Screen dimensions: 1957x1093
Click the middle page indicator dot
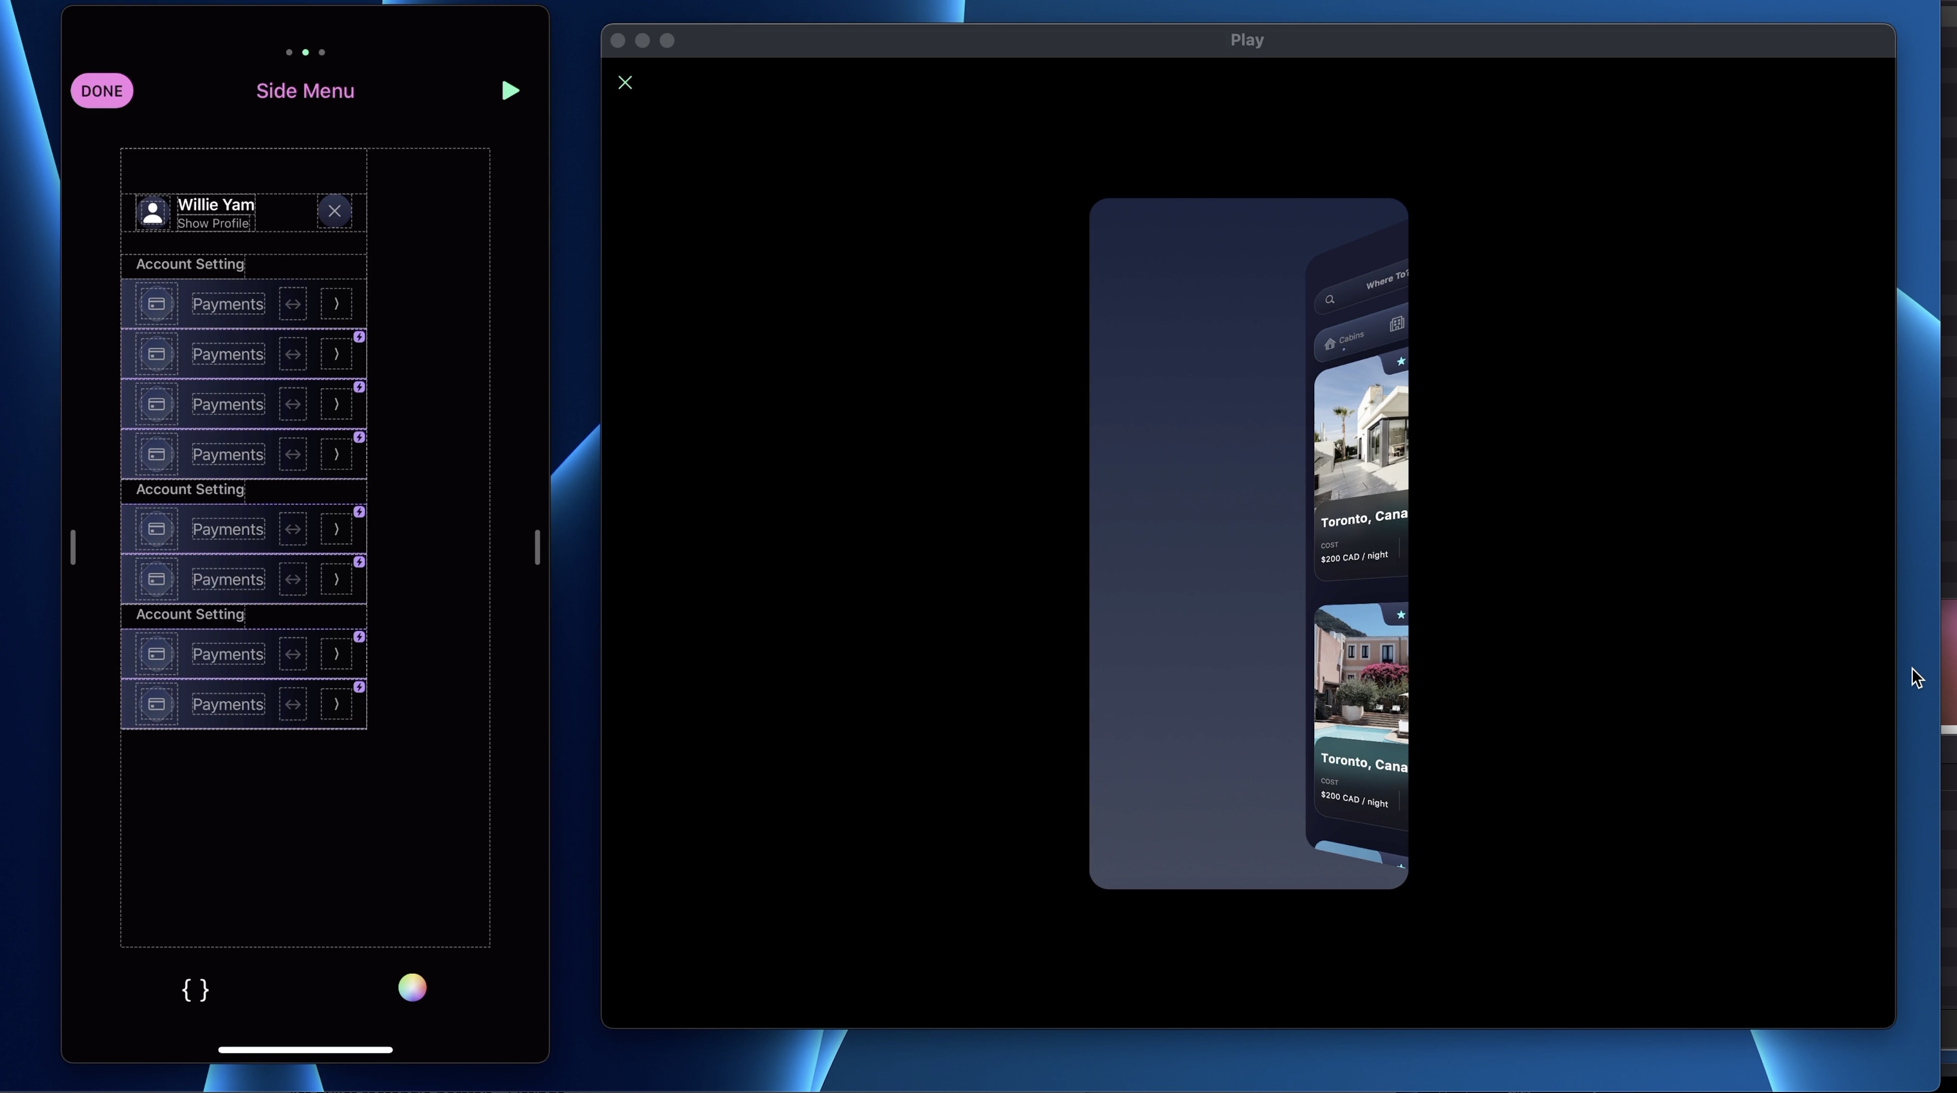click(306, 52)
